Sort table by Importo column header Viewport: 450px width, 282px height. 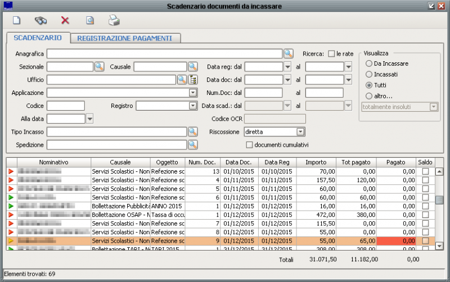(316, 162)
